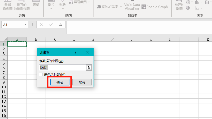Close the 创建表 dialog with X

87,52
